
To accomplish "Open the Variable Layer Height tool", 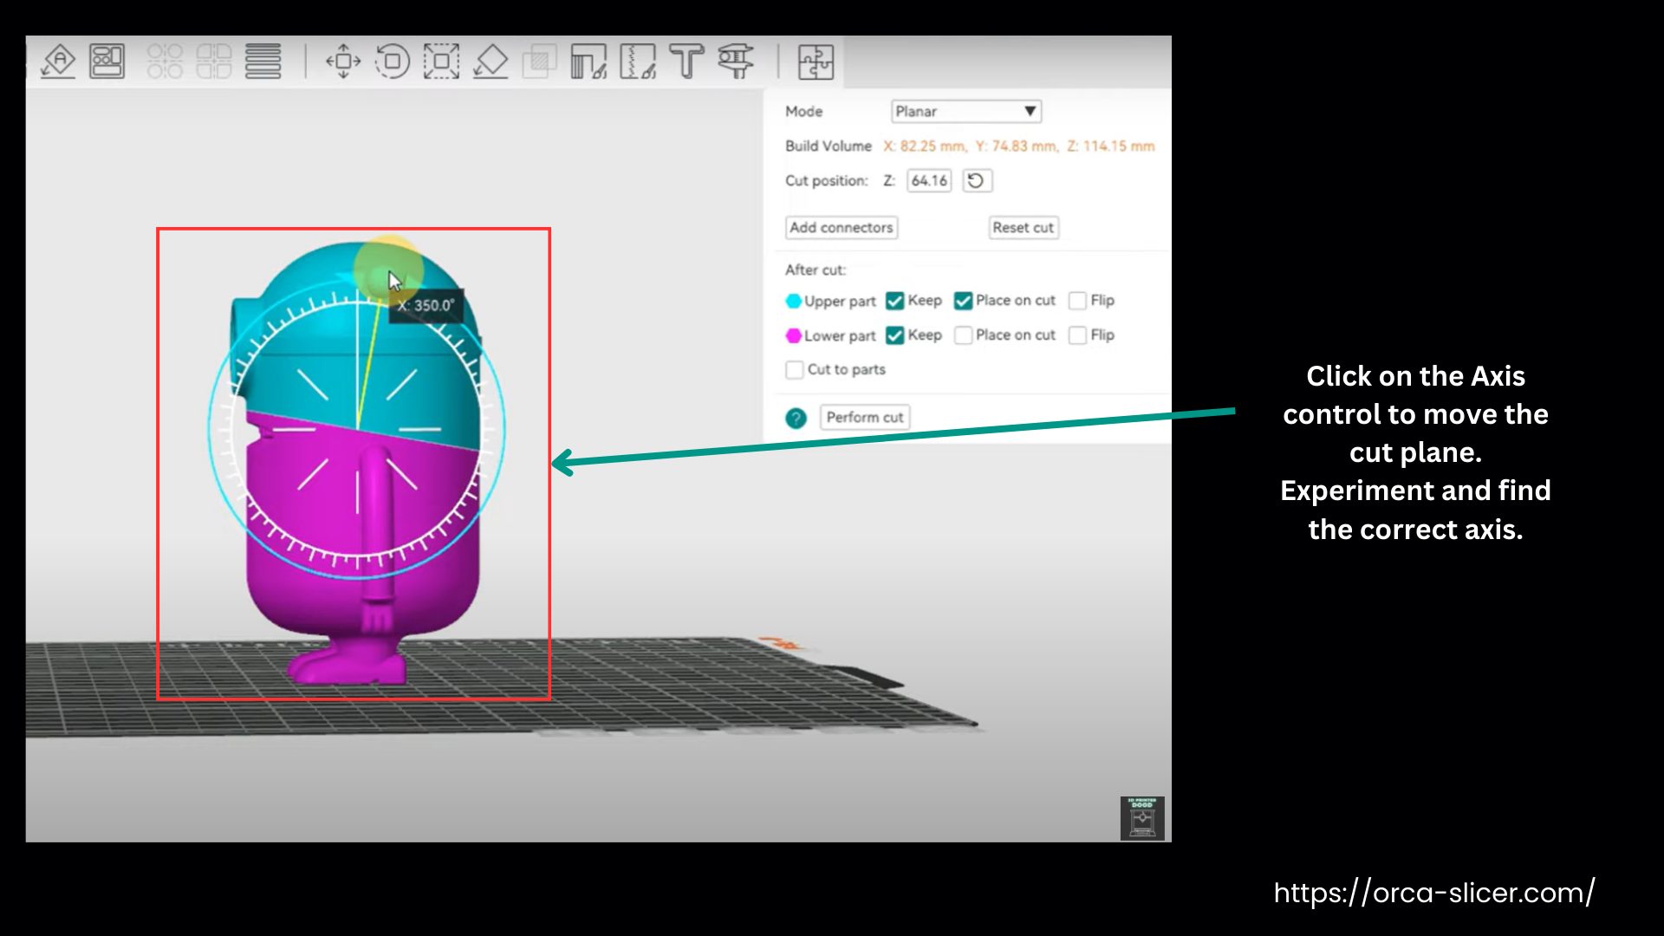I will click(263, 62).
